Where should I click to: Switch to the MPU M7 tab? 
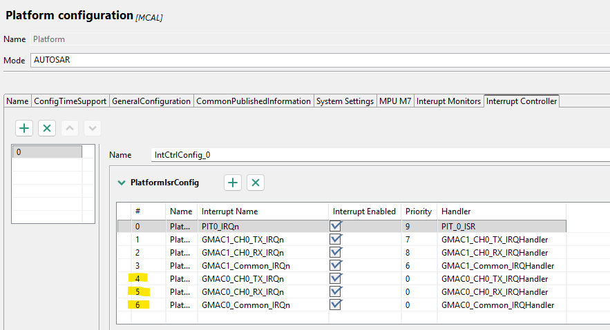click(395, 101)
